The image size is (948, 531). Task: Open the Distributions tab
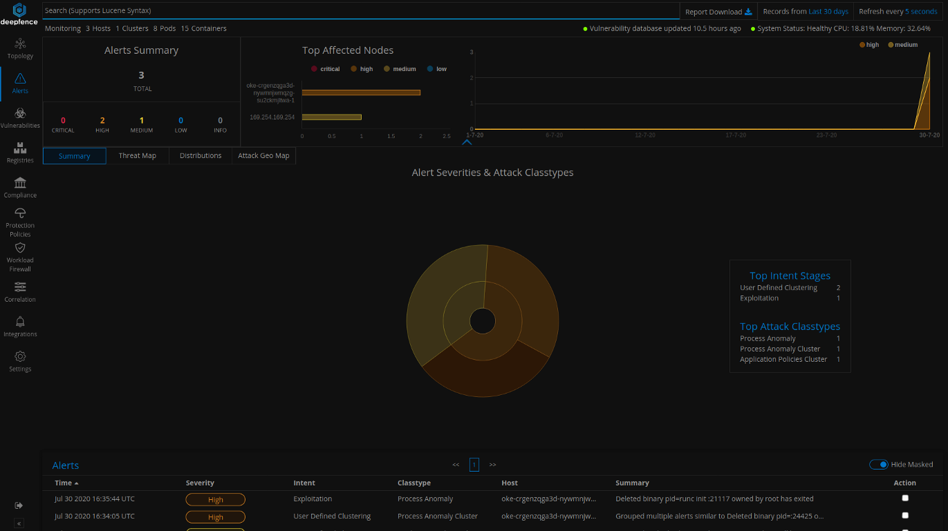pyautogui.click(x=200, y=155)
